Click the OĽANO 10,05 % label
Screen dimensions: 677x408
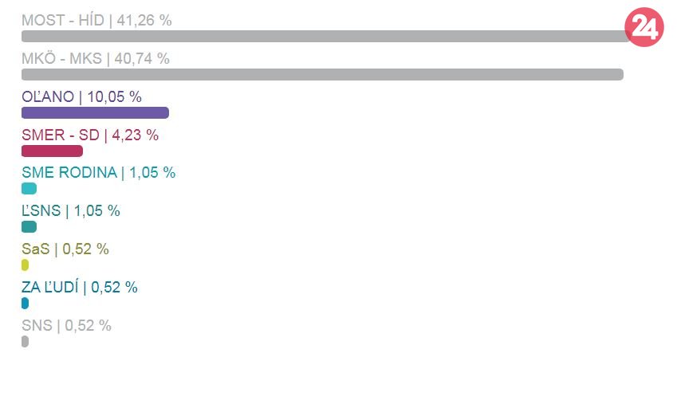(x=81, y=97)
